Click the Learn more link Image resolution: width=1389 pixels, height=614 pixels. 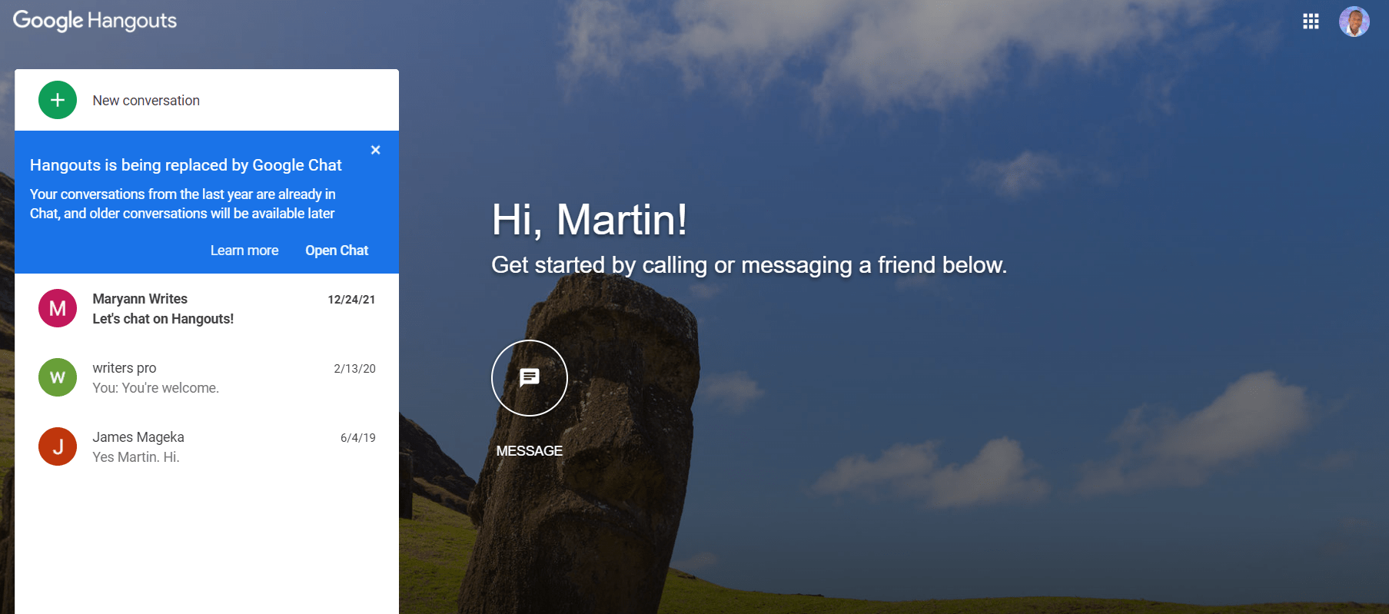click(x=244, y=251)
